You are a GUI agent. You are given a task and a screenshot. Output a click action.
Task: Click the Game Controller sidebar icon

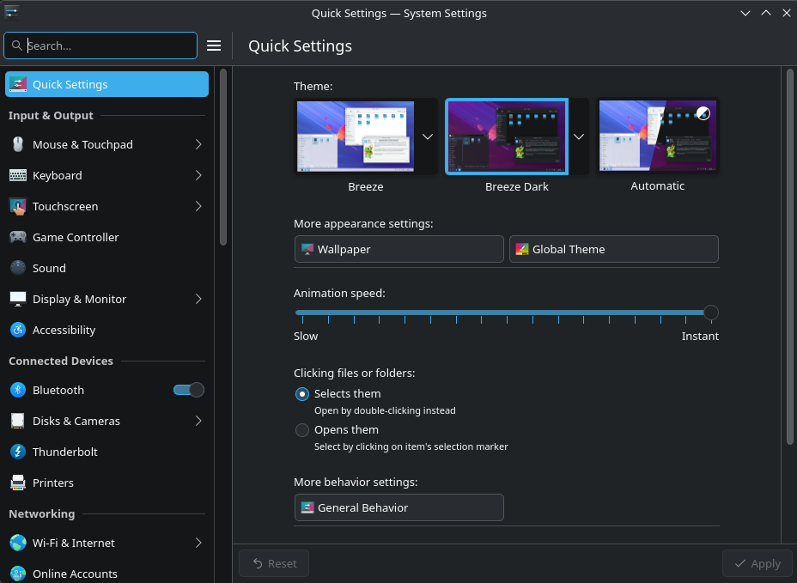click(19, 237)
